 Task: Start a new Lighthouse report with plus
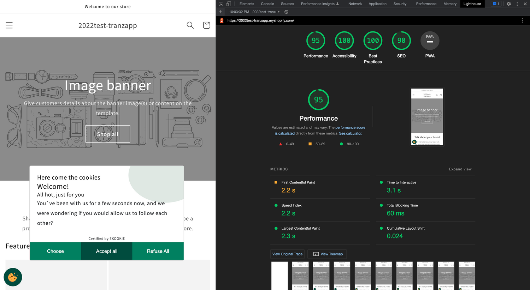coord(220,12)
